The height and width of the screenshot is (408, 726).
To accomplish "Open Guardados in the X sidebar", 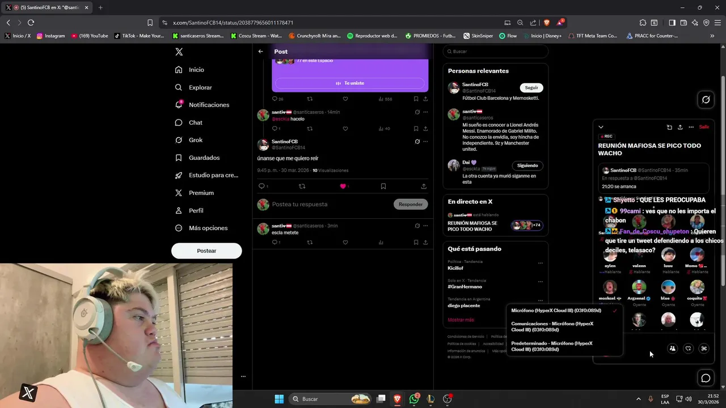I will (x=197, y=158).
